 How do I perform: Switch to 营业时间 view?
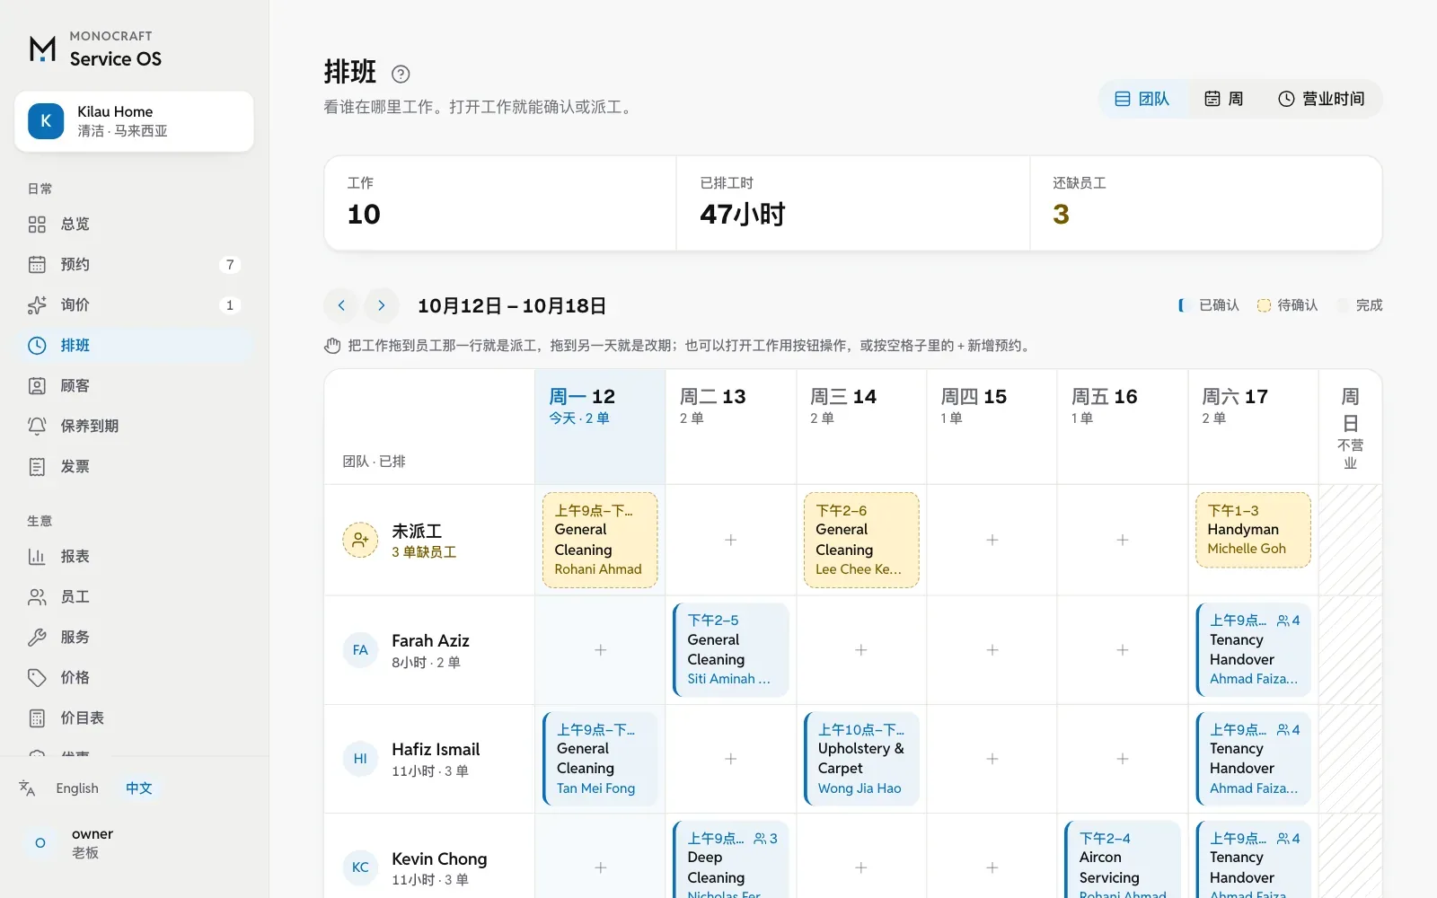pos(1321,99)
